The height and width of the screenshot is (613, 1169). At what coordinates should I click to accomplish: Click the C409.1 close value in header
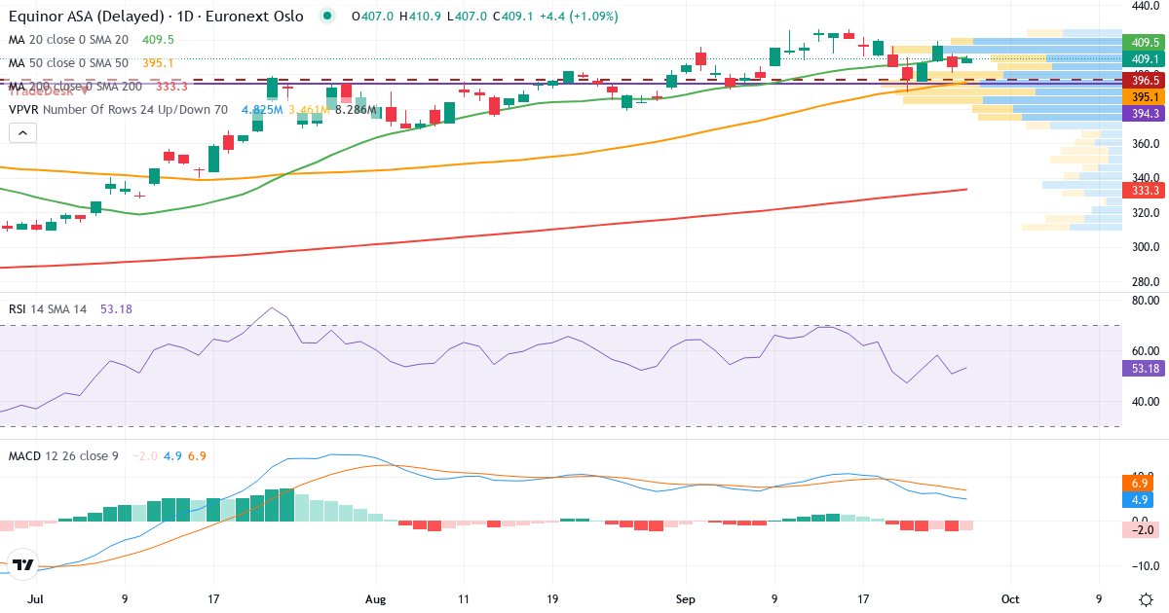click(511, 17)
